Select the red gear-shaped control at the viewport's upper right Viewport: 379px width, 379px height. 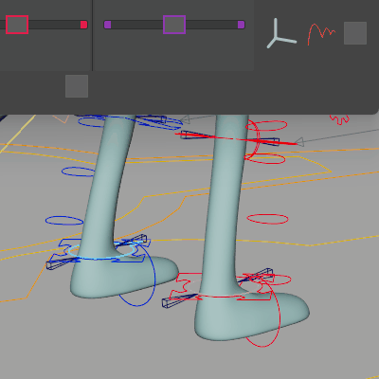click(339, 119)
